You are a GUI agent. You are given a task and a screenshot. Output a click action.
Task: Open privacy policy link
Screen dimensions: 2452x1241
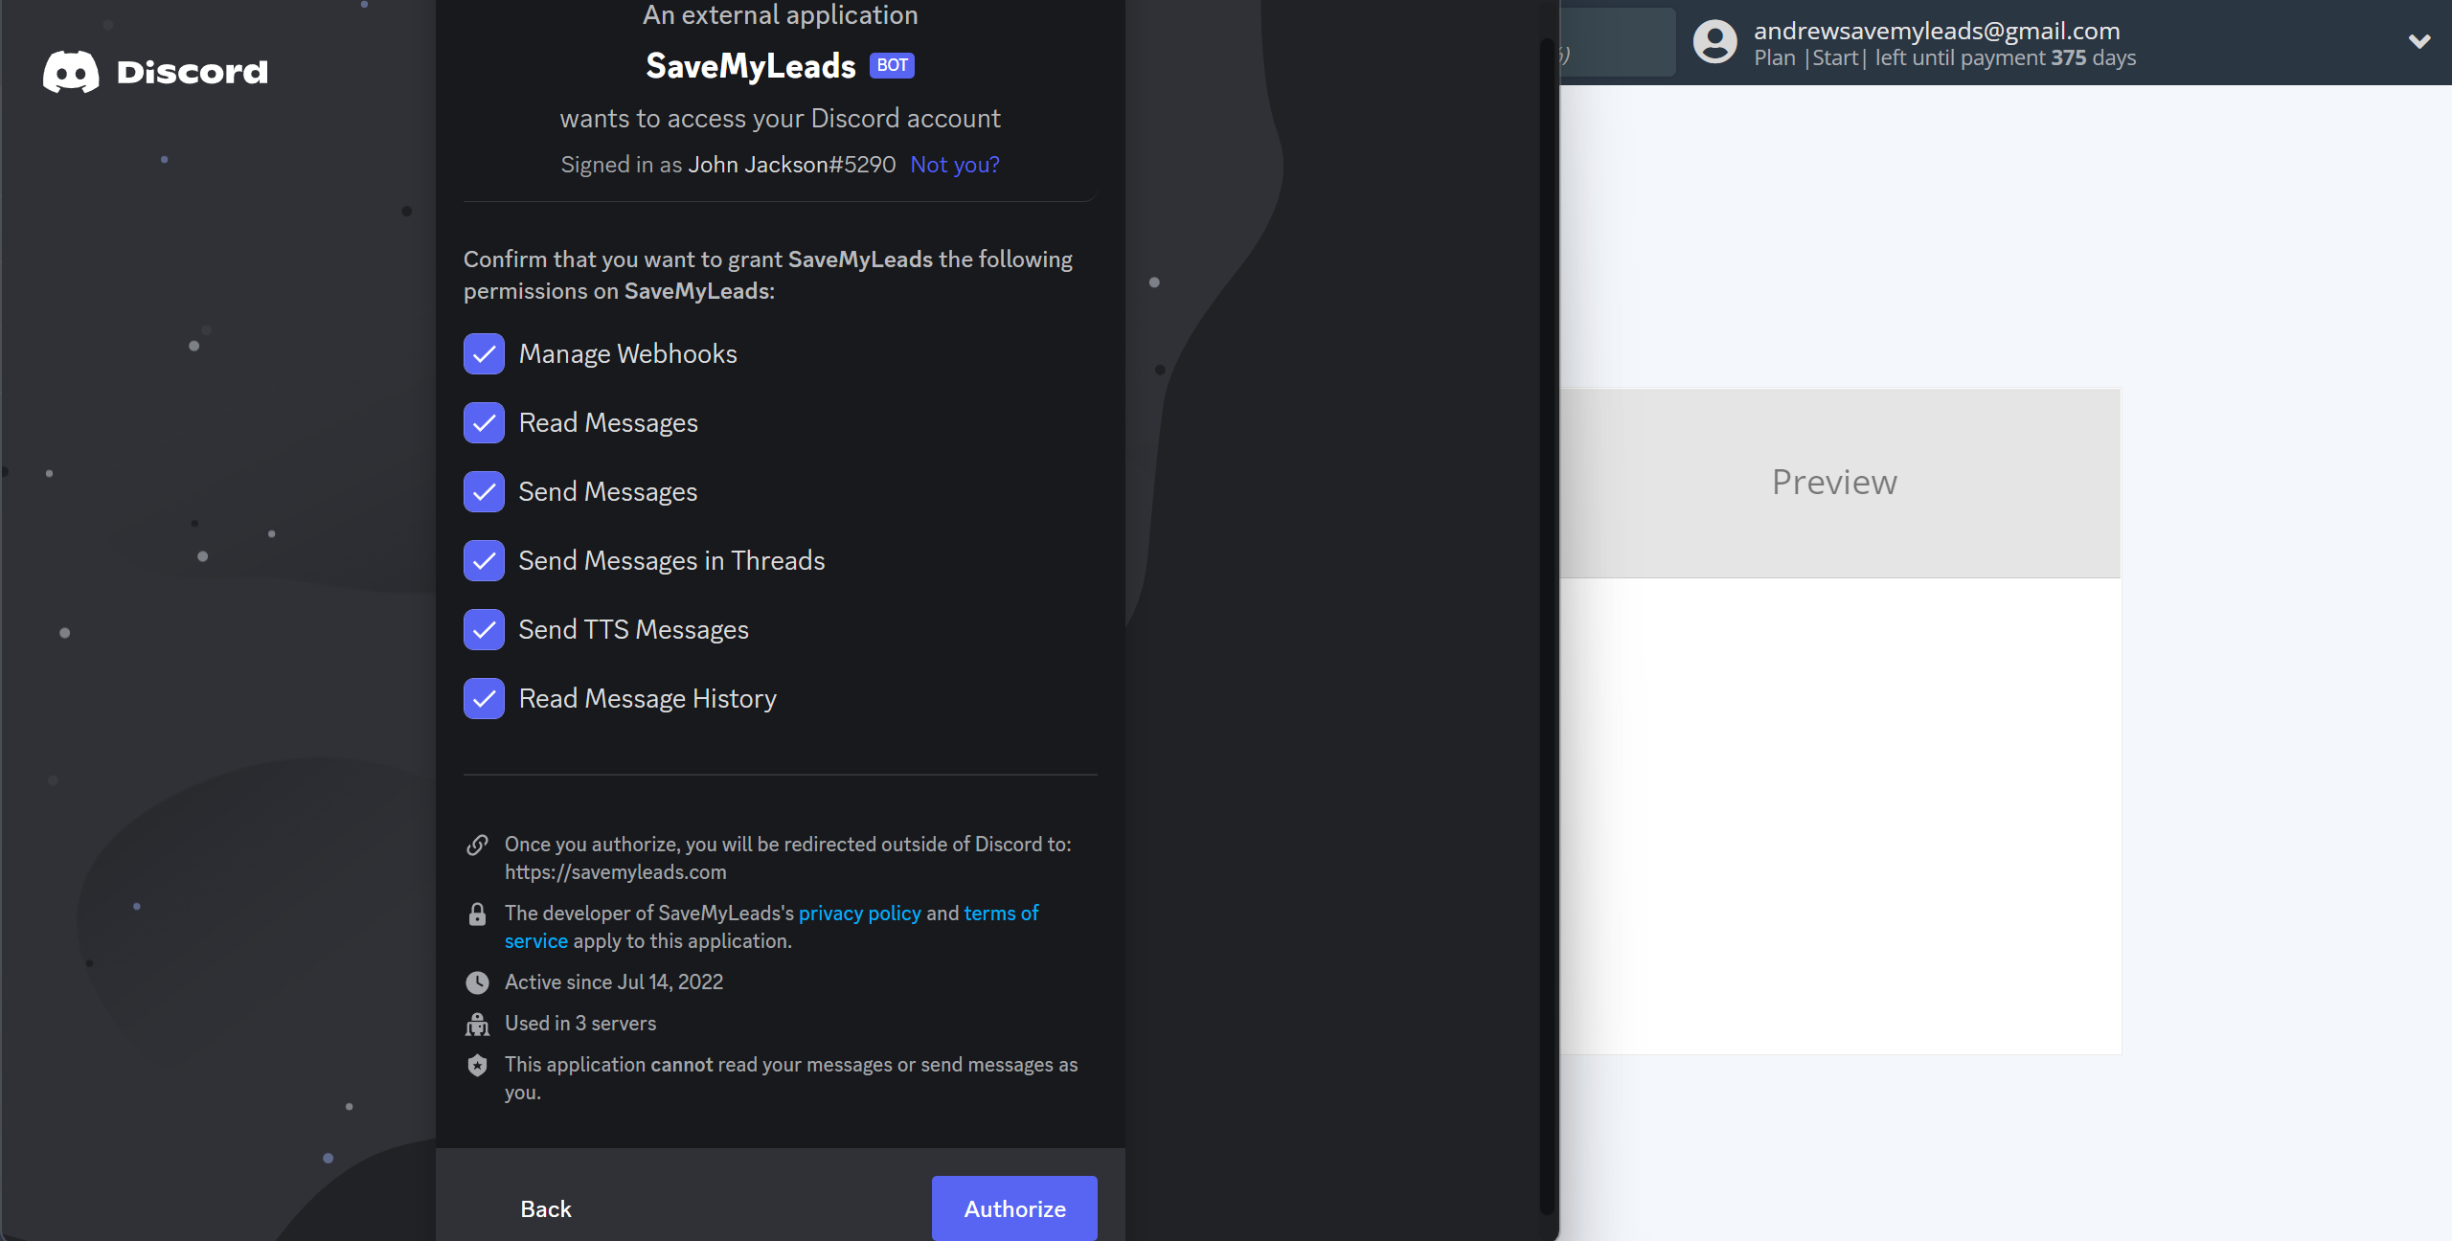[858, 914]
